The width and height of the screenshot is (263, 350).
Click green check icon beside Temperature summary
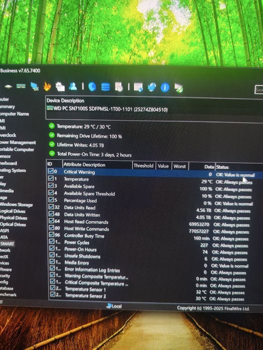(x=52, y=126)
